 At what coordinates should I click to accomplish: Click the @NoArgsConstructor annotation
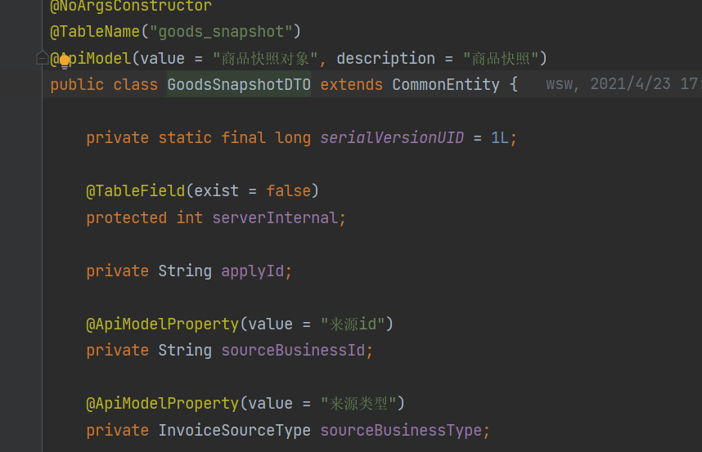click(131, 7)
